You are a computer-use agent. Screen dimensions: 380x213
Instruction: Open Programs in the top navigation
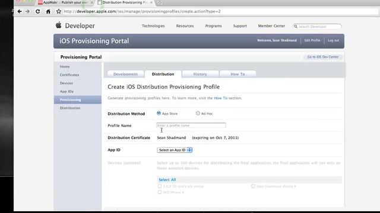pos(214,26)
